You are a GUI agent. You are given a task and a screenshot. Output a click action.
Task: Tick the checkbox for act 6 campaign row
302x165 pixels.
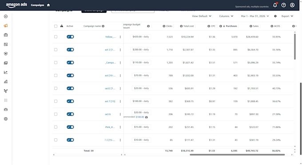[x=56, y=114]
